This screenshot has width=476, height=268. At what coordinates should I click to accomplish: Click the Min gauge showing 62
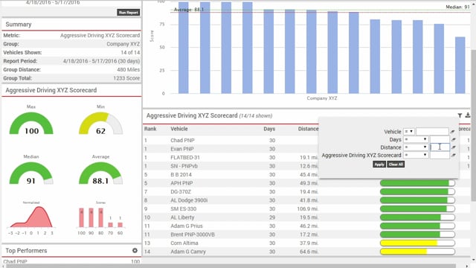[101, 124]
